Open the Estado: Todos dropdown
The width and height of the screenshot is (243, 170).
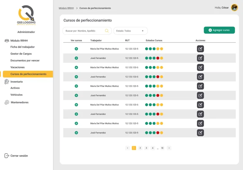[131, 31]
